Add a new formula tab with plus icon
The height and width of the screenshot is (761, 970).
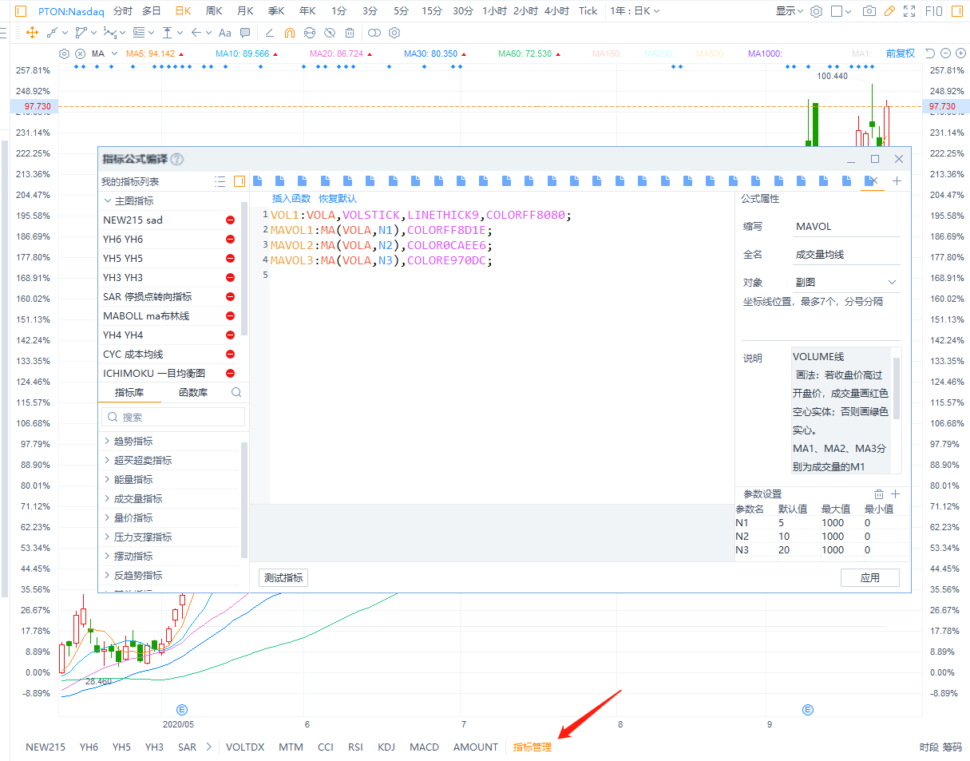click(x=897, y=181)
